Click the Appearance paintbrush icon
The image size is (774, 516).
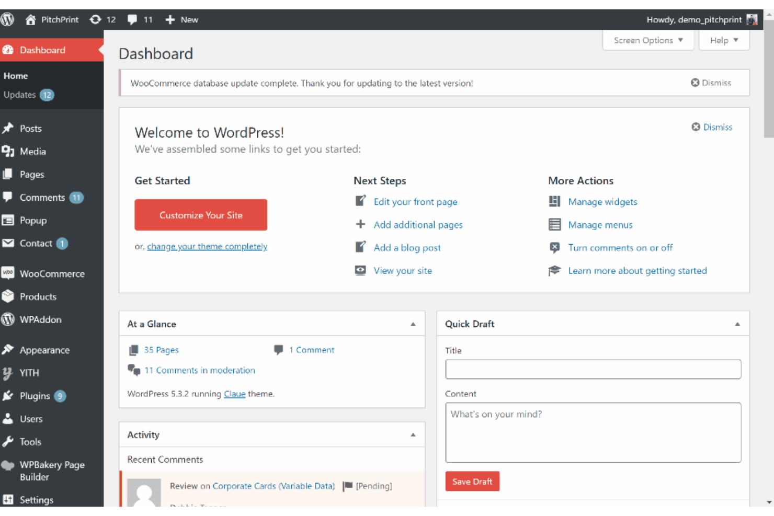(7, 349)
